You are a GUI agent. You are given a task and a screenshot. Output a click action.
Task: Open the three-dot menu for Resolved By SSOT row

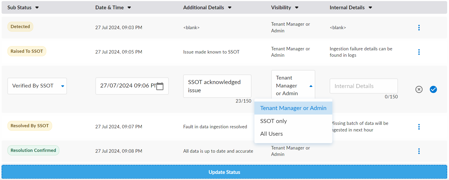[x=419, y=127]
